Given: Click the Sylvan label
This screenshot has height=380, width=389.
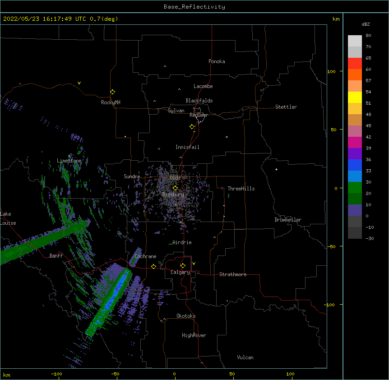Looking at the screenshot, I should [x=176, y=111].
